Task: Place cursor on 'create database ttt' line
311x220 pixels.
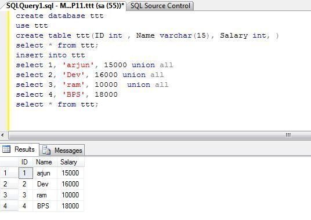Action: (x=60, y=16)
